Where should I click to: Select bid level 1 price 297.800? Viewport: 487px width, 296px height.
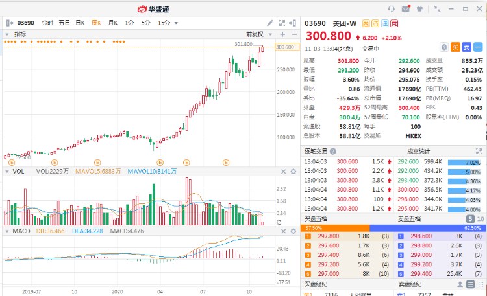(x=329, y=236)
